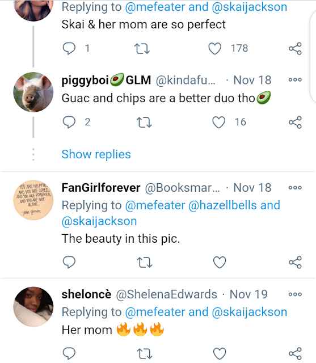The width and height of the screenshot is (316, 363).
Task: Open reply on piggyboi's guac tweet
Action: click(69, 123)
